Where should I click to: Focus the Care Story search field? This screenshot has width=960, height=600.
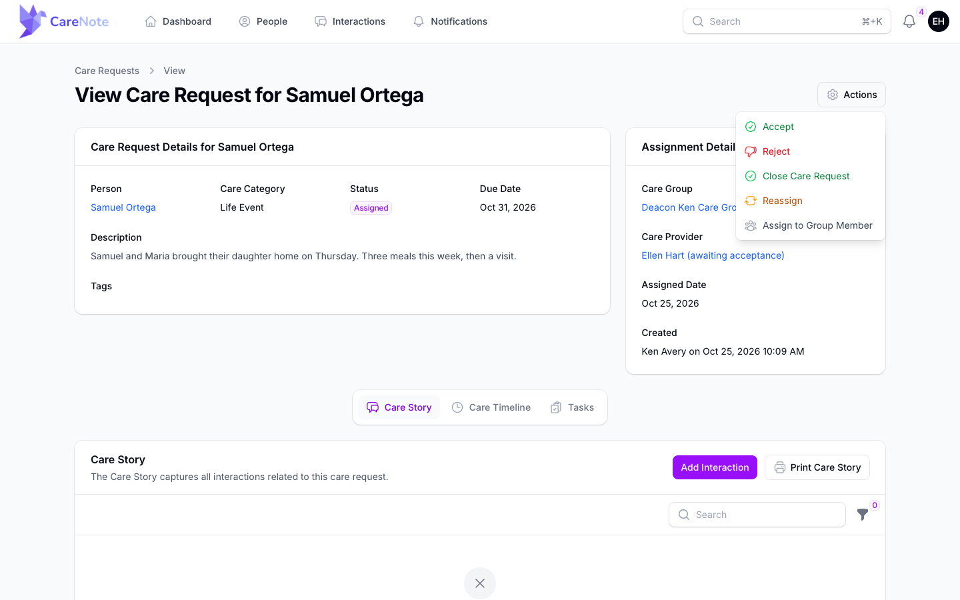click(x=757, y=515)
